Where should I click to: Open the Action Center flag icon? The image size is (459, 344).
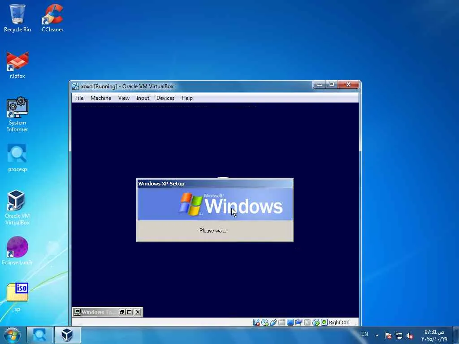point(388,335)
